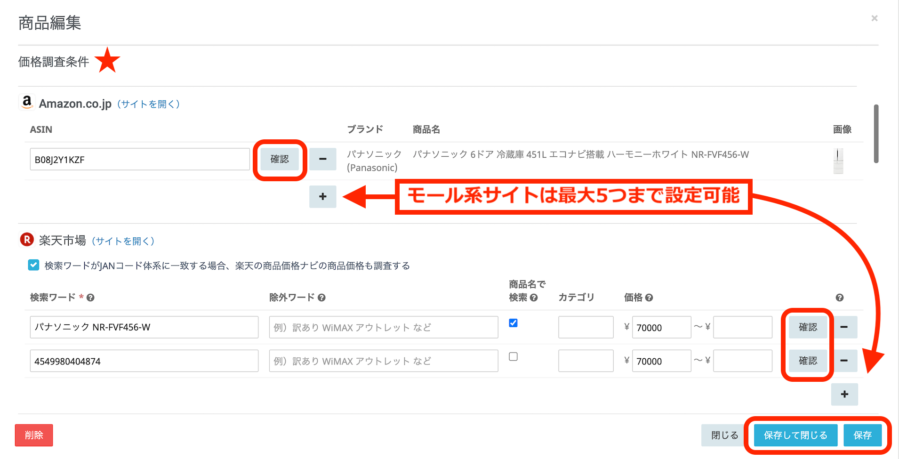Open the 楽天市場 site link
The height and width of the screenshot is (459, 899).
[123, 241]
